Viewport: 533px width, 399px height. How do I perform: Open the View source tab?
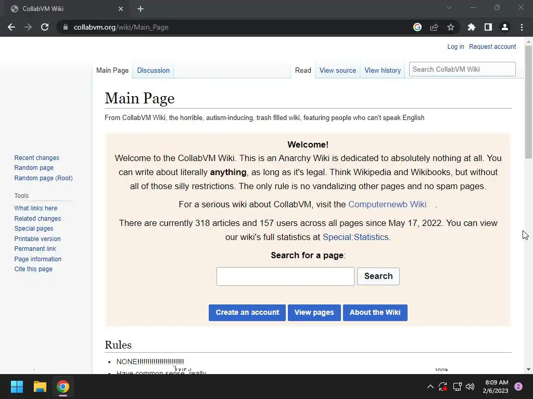[337, 70]
